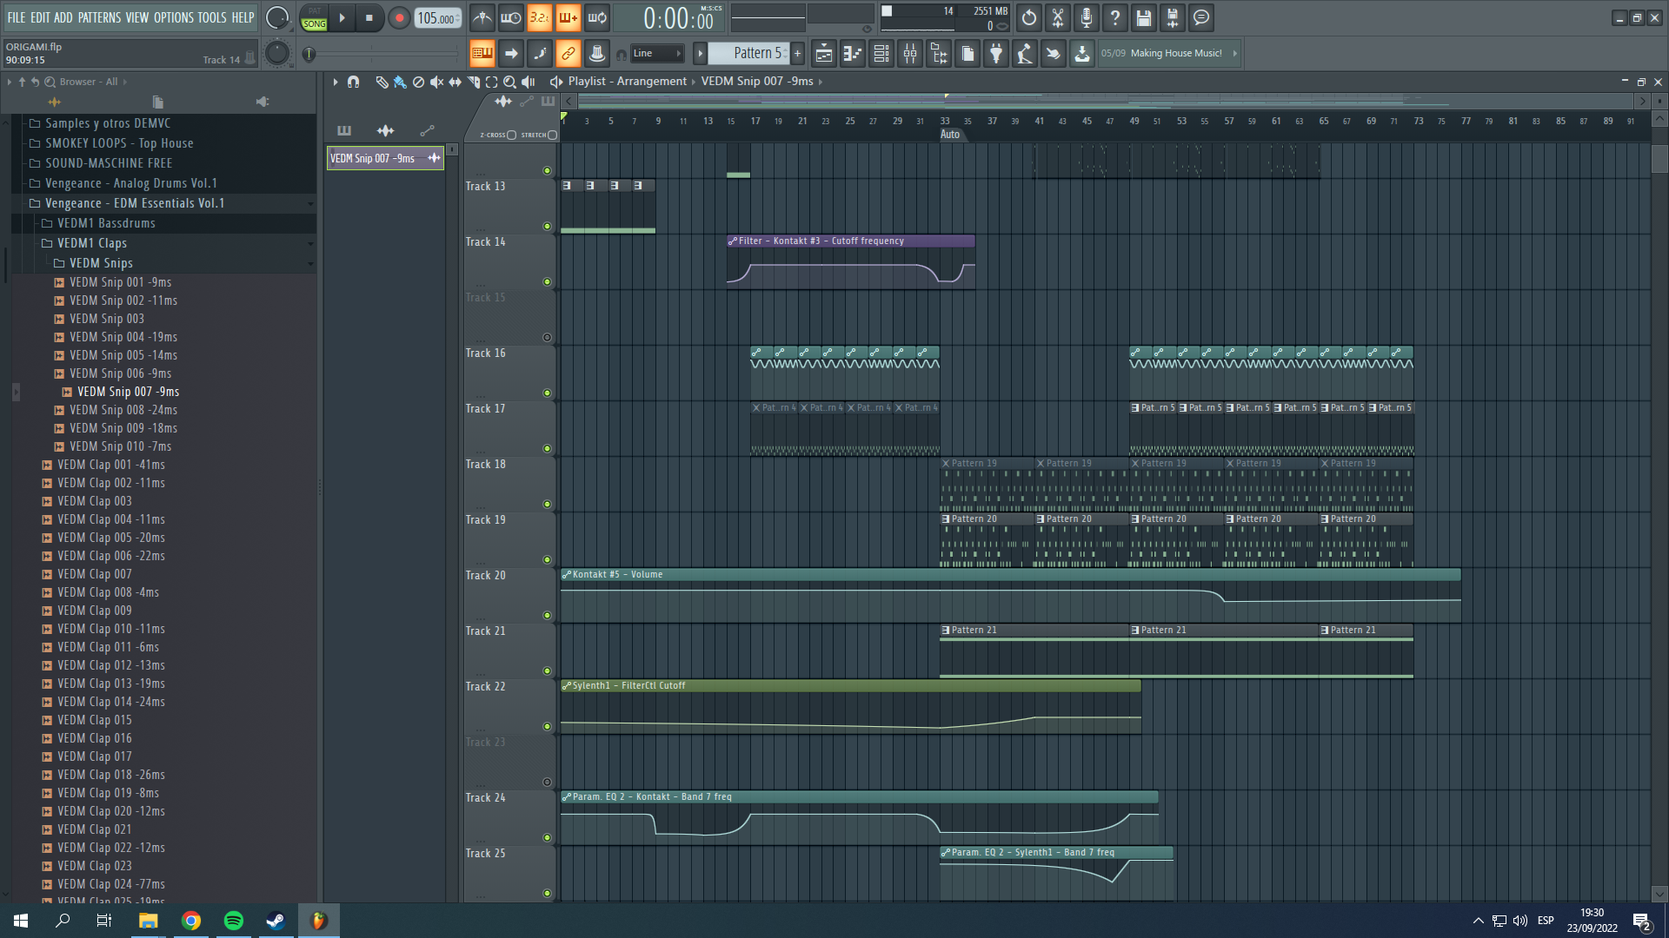Select VEDM Clap 007 sample

(95, 574)
